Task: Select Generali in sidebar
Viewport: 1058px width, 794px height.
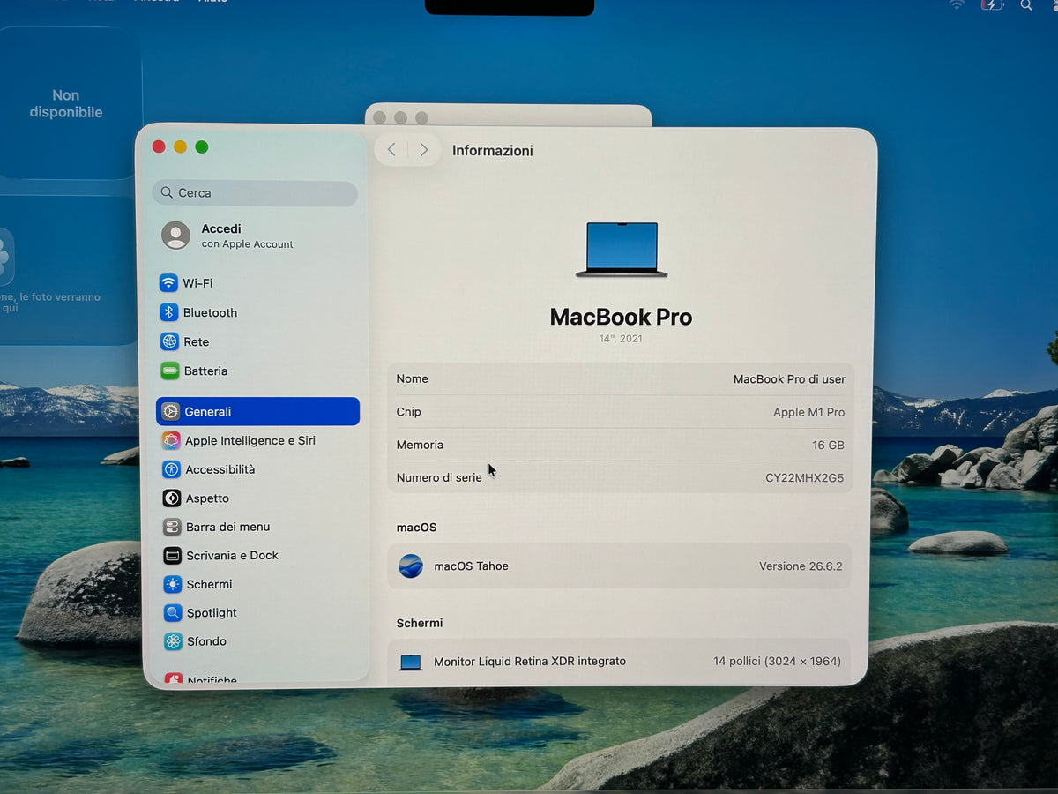Action: pos(257,411)
